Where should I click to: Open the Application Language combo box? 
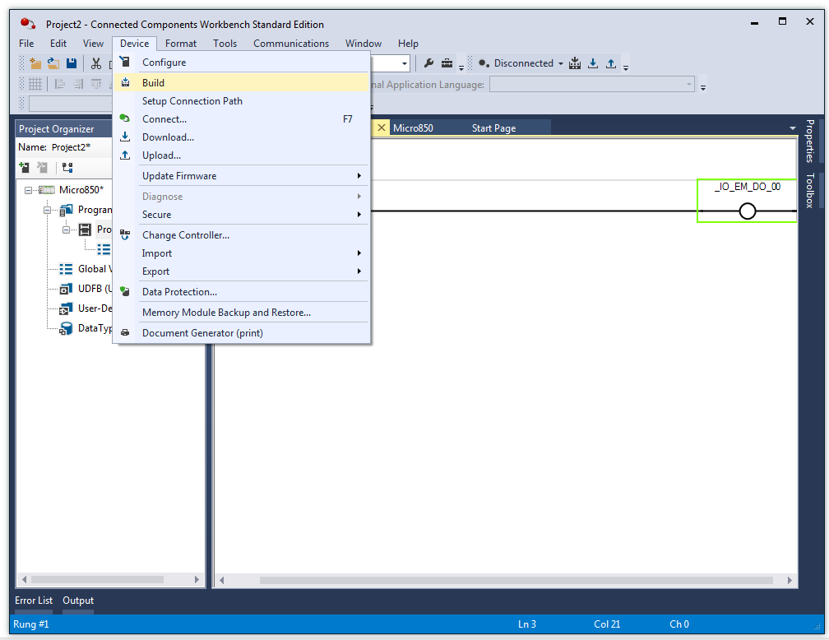click(x=591, y=84)
